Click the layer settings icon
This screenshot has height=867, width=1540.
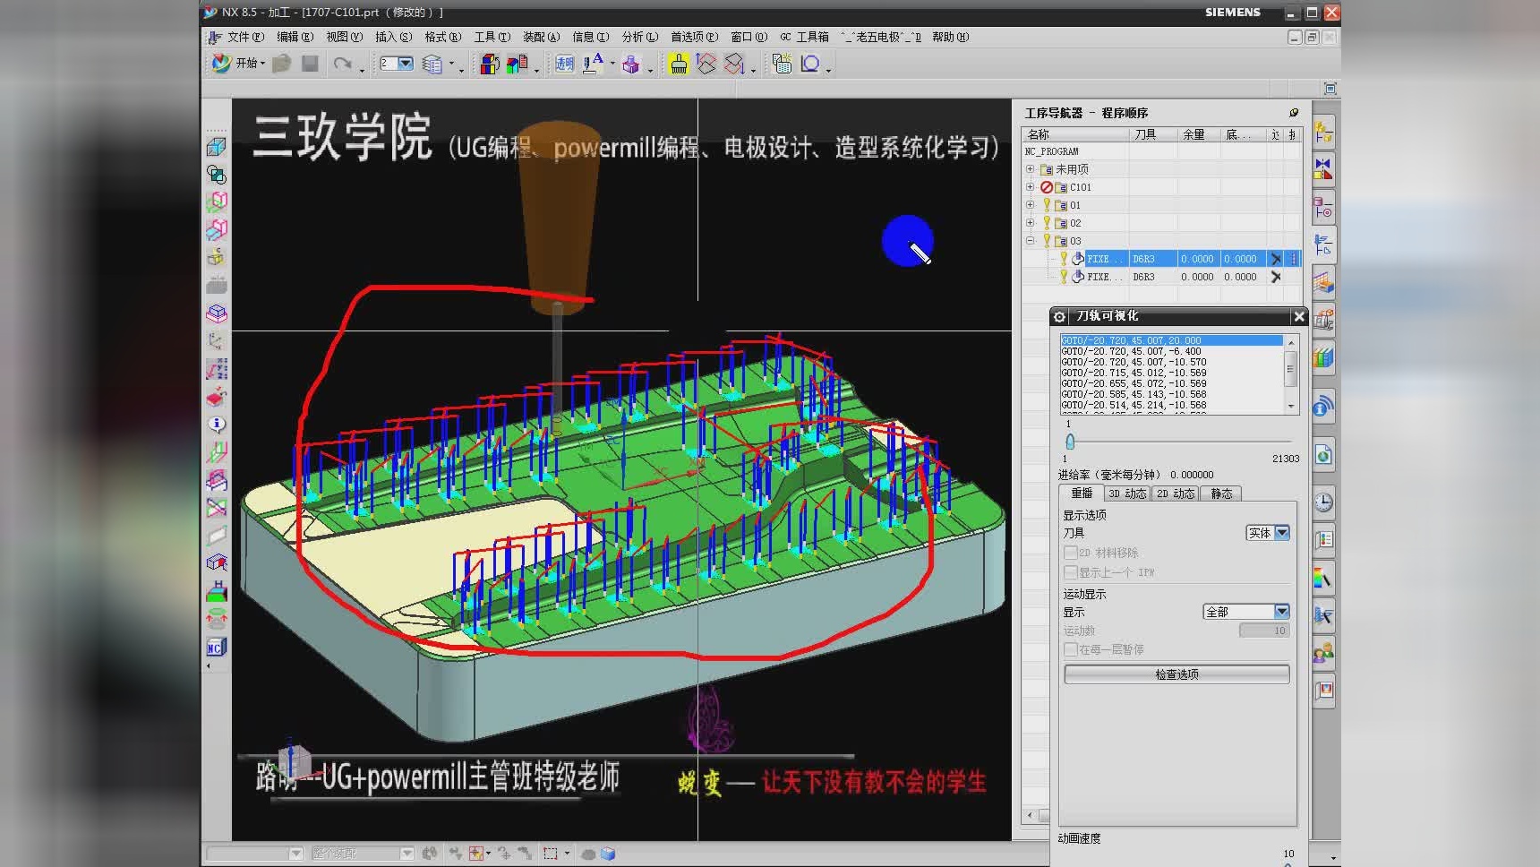(432, 64)
